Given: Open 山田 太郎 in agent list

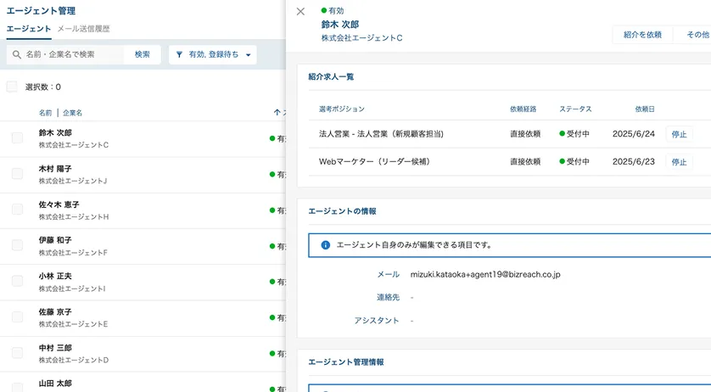Looking at the screenshot, I should click(55, 384).
